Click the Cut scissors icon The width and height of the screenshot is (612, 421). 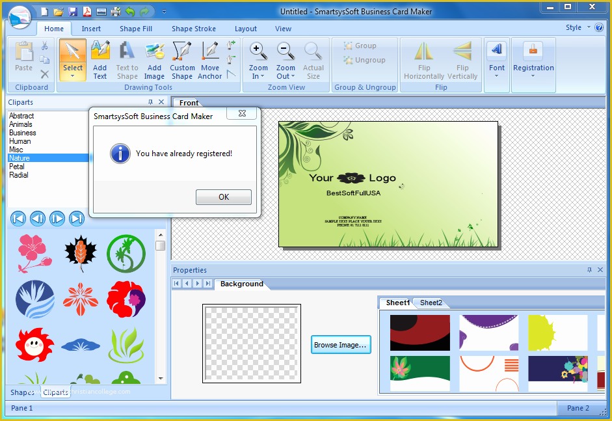pos(45,46)
